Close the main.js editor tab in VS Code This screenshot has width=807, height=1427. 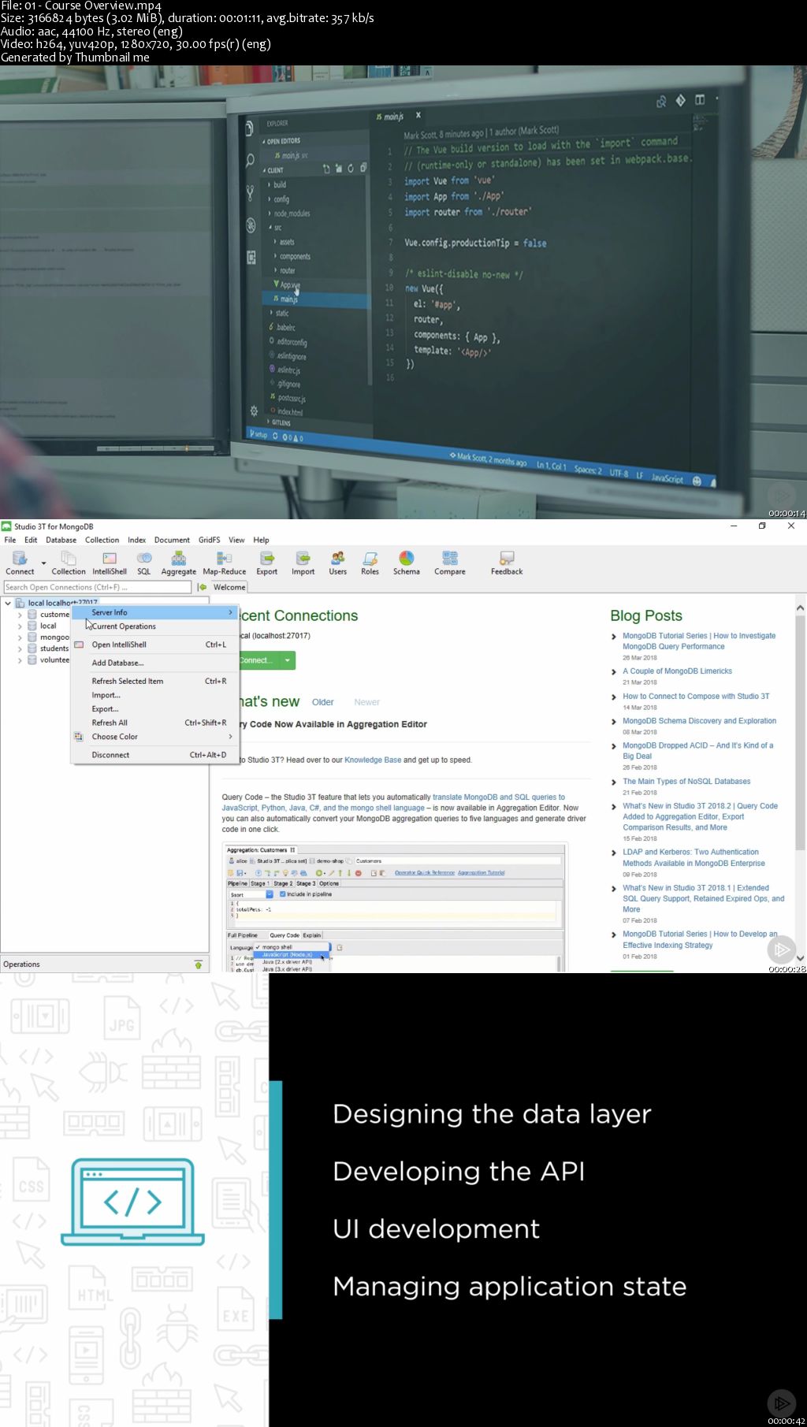coord(418,115)
